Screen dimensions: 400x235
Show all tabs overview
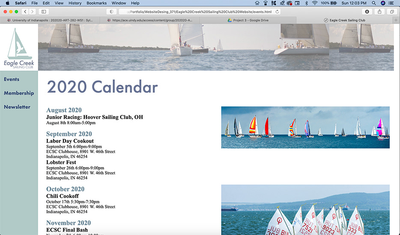point(392,12)
